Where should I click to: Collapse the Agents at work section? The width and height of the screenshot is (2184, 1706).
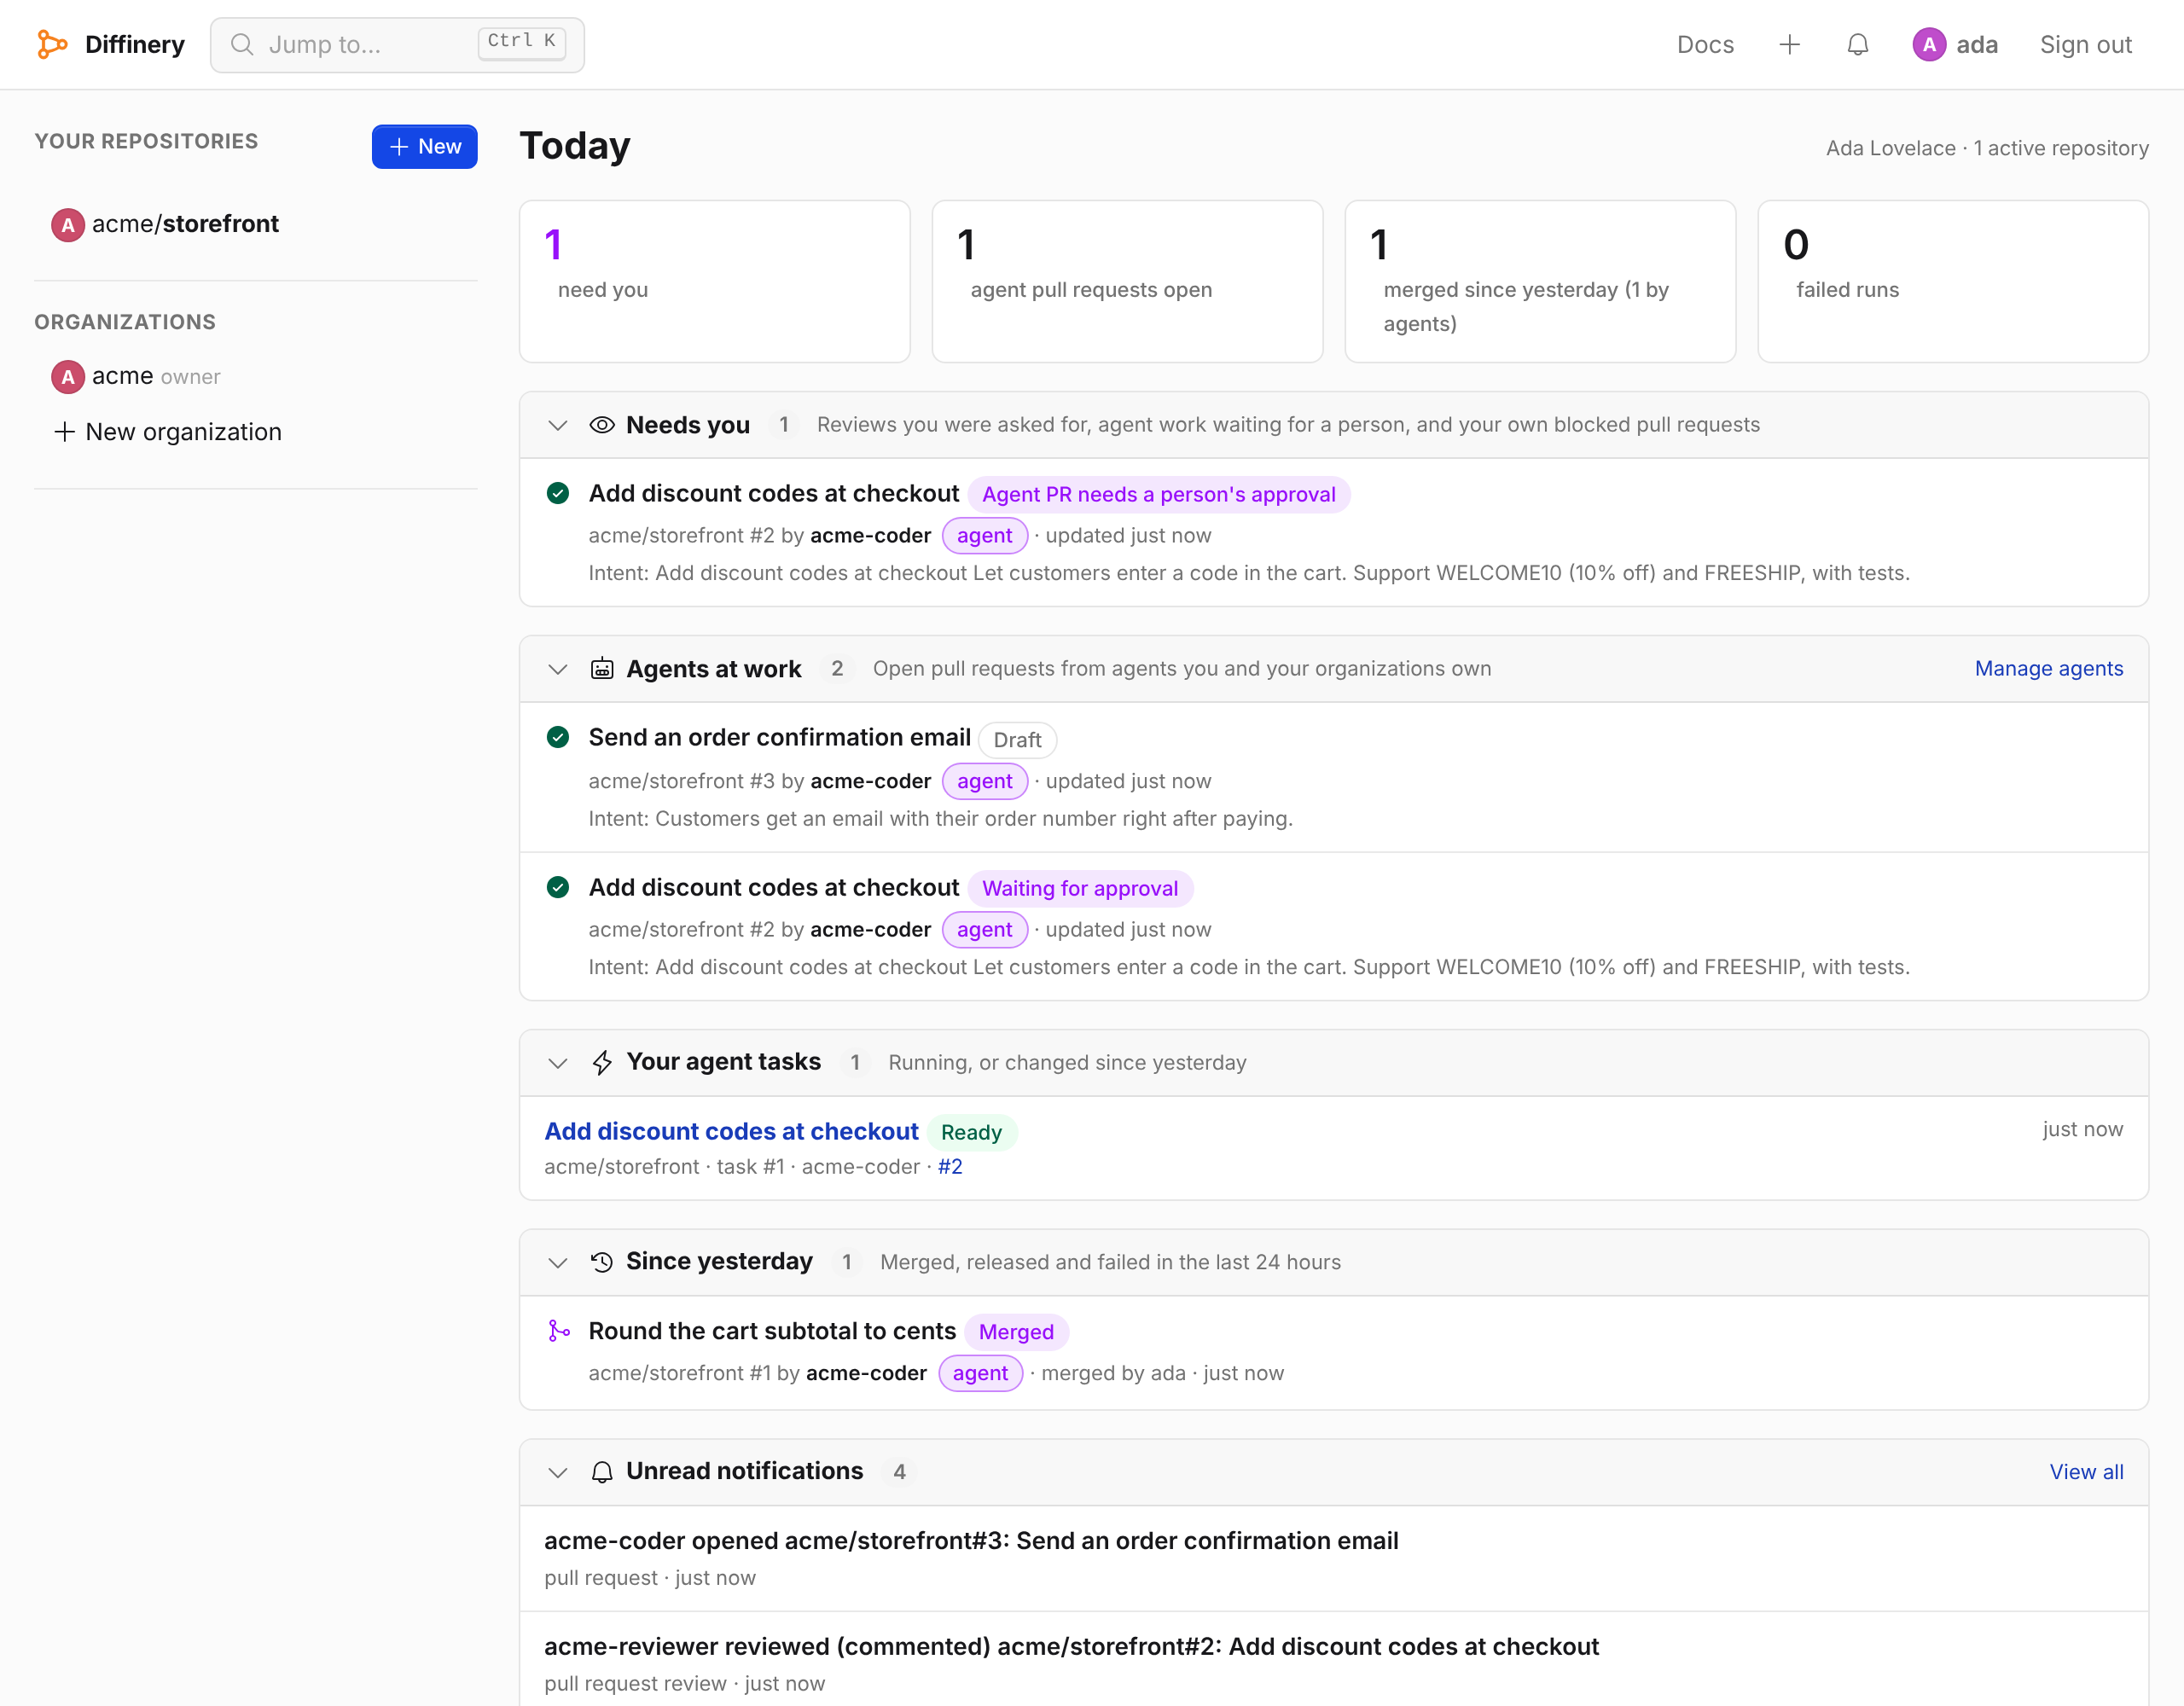point(558,669)
